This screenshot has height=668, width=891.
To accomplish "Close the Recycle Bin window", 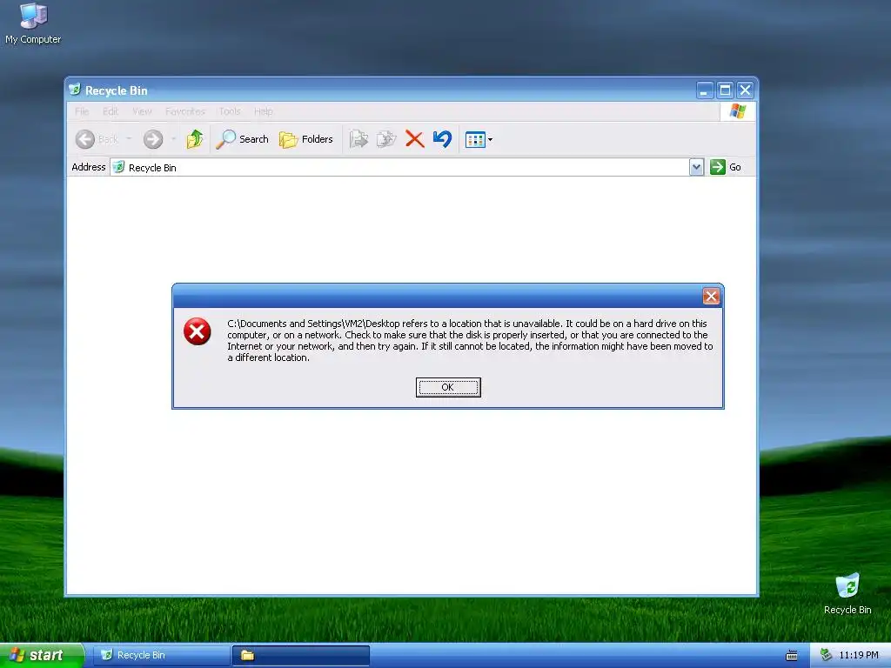I will 745,90.
